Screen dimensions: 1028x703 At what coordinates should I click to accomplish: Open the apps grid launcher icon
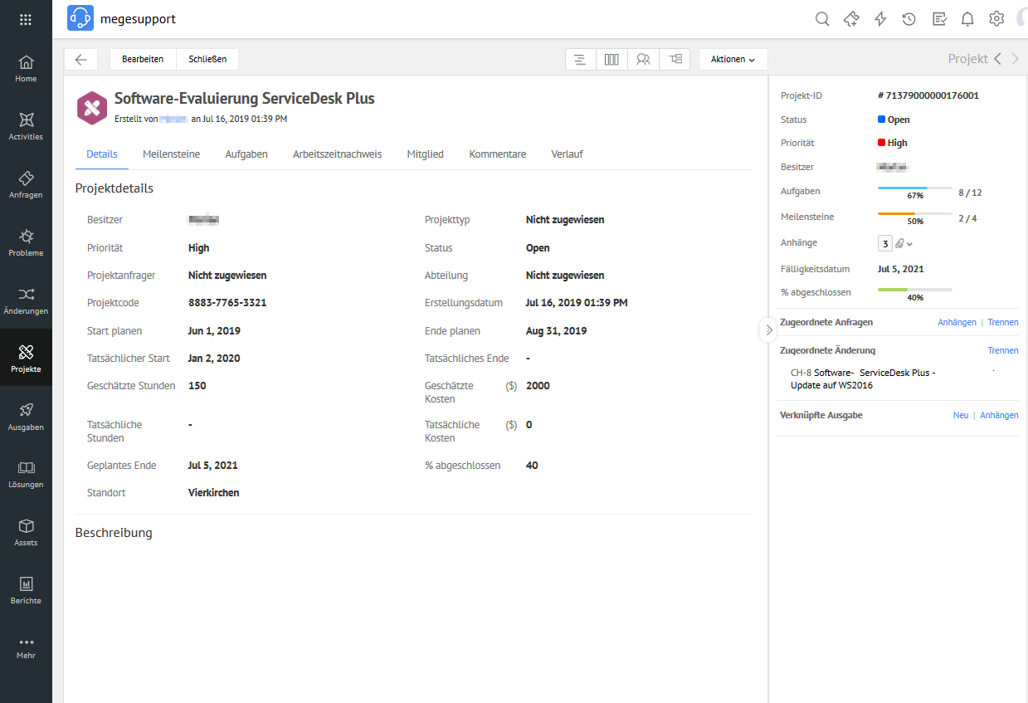click(x=26, y=19)
